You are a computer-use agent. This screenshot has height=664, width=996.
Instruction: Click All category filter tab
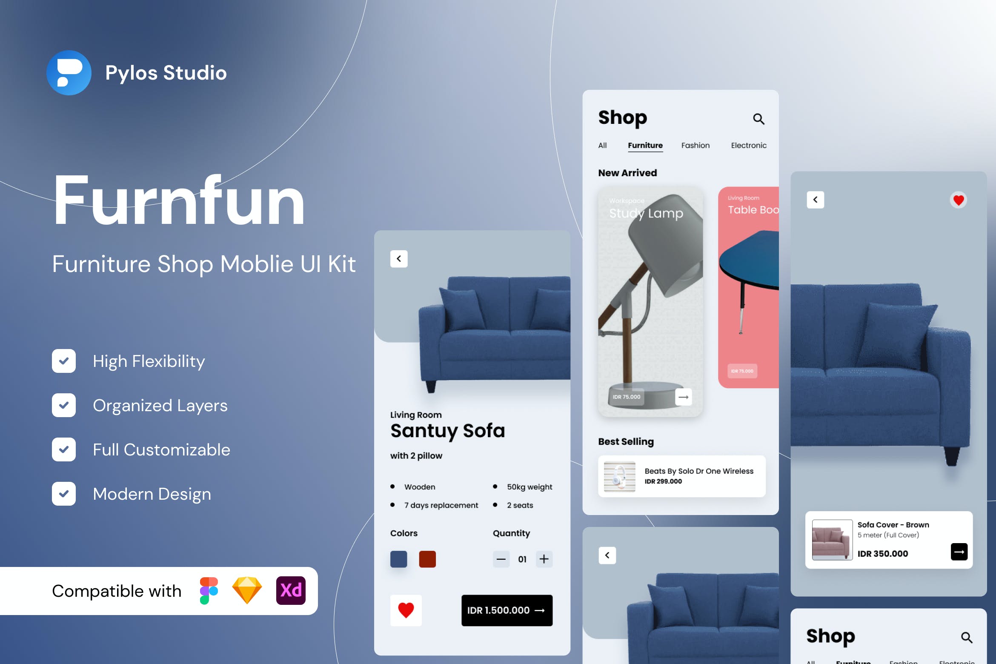[x=602, y=145]
